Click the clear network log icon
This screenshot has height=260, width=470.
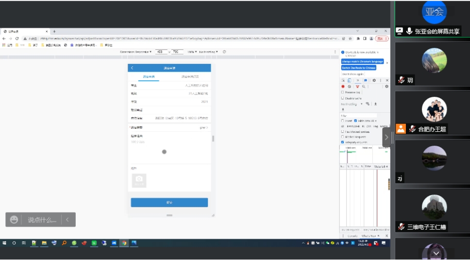tap(349, 87)
